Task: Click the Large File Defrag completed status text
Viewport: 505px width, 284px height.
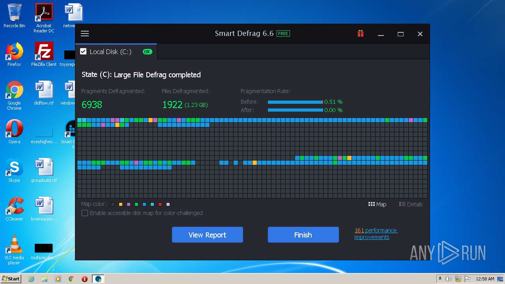Action: pos(157,75)
